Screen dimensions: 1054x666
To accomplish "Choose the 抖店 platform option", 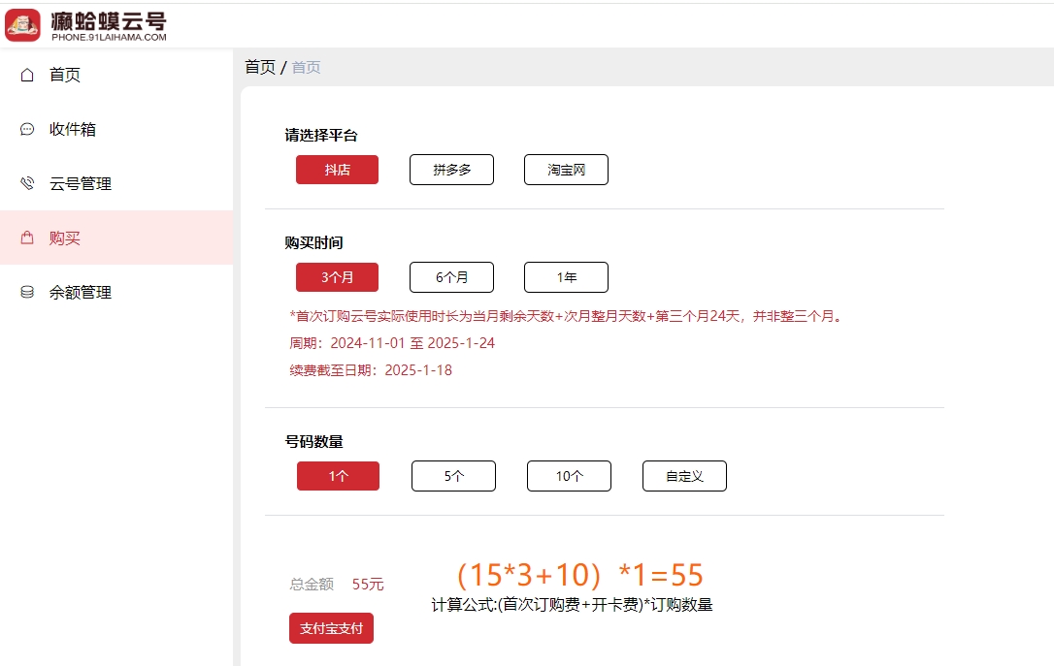I will pyautogui.click(x=337, y=170).
